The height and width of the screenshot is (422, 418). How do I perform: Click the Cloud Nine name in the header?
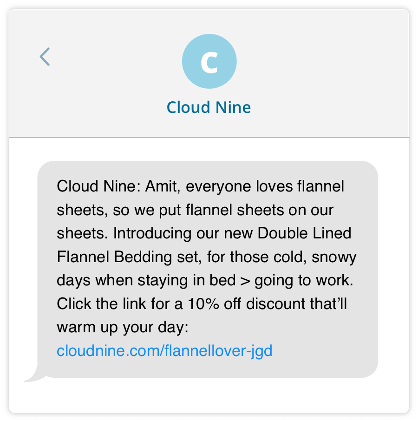coord(209,107)
